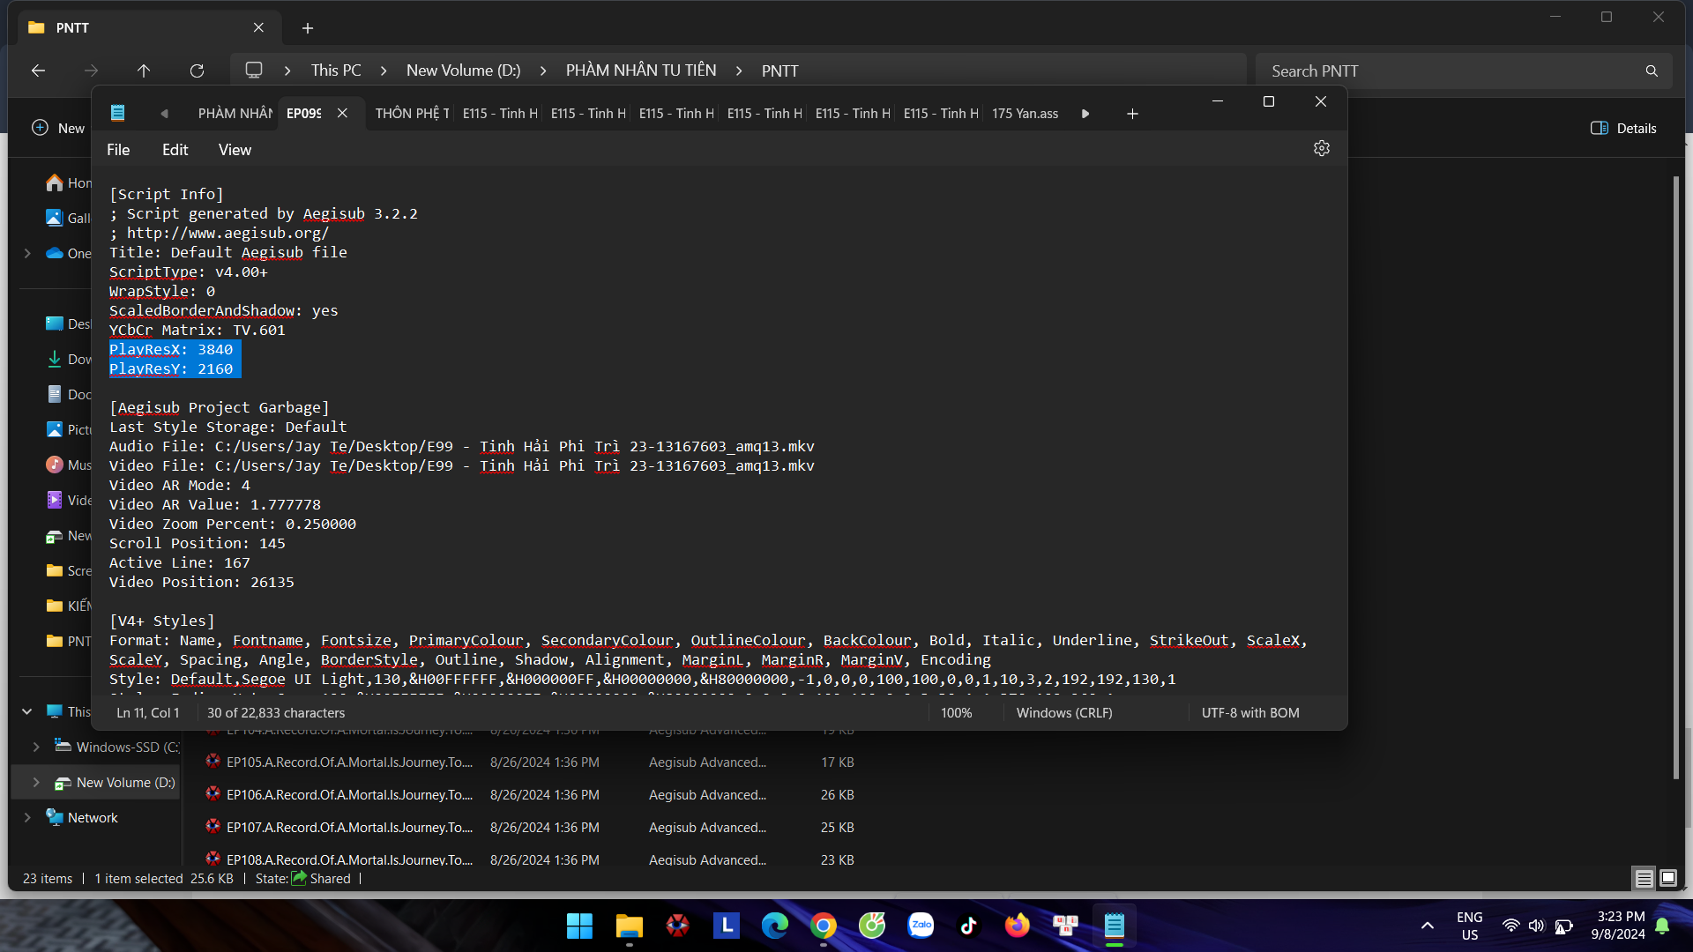
Task: Open File Explorer from taskbar
Action: 629,926
